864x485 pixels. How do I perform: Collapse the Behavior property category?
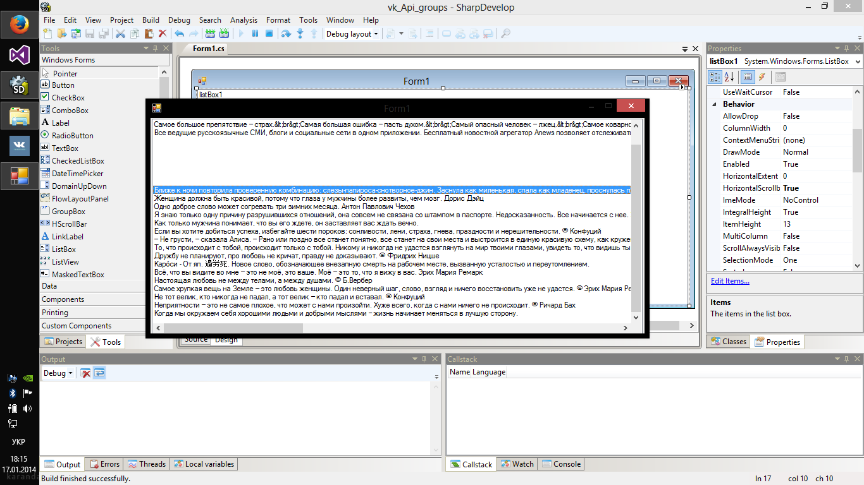[x=715, y=104]
